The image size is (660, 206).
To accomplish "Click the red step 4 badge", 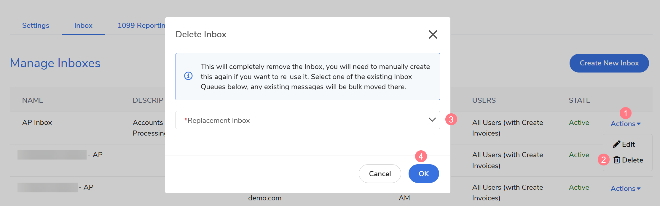I will tap(421, 156).
